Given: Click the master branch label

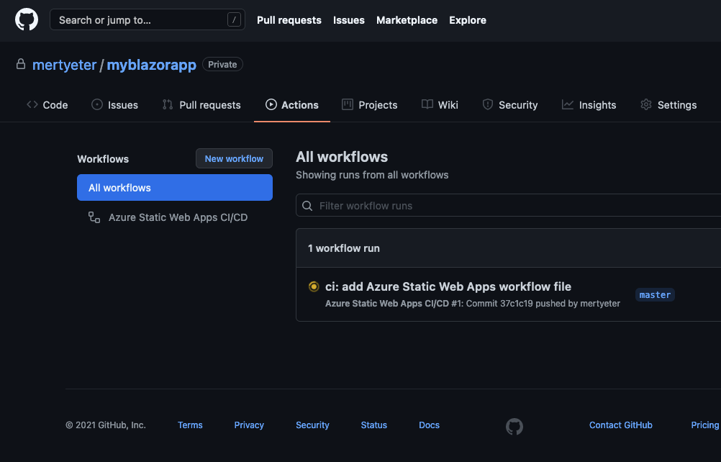Looking at the screenshot, I should tap(655, 294).
